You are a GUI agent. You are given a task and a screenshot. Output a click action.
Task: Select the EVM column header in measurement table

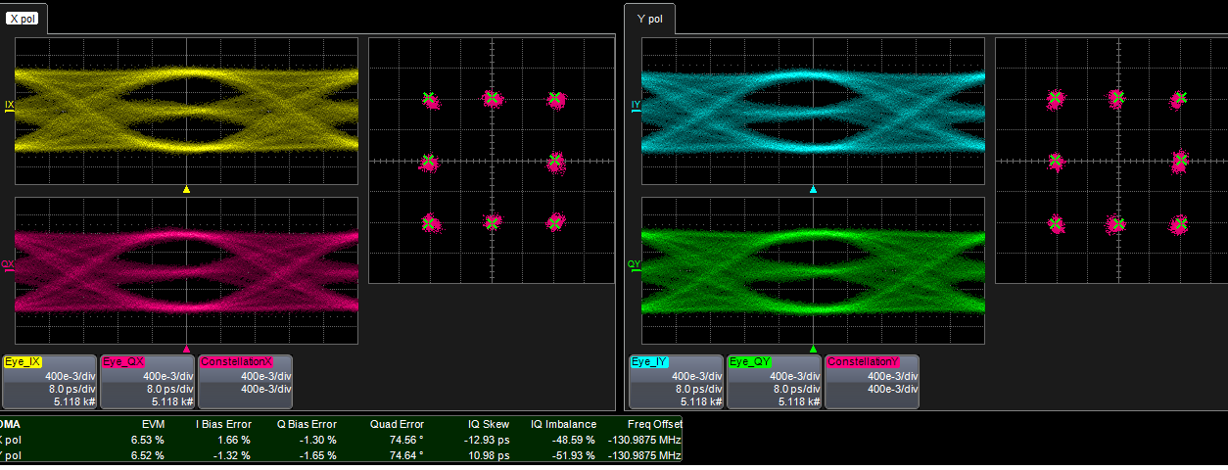pyautogui.click(x=152, y=424)
